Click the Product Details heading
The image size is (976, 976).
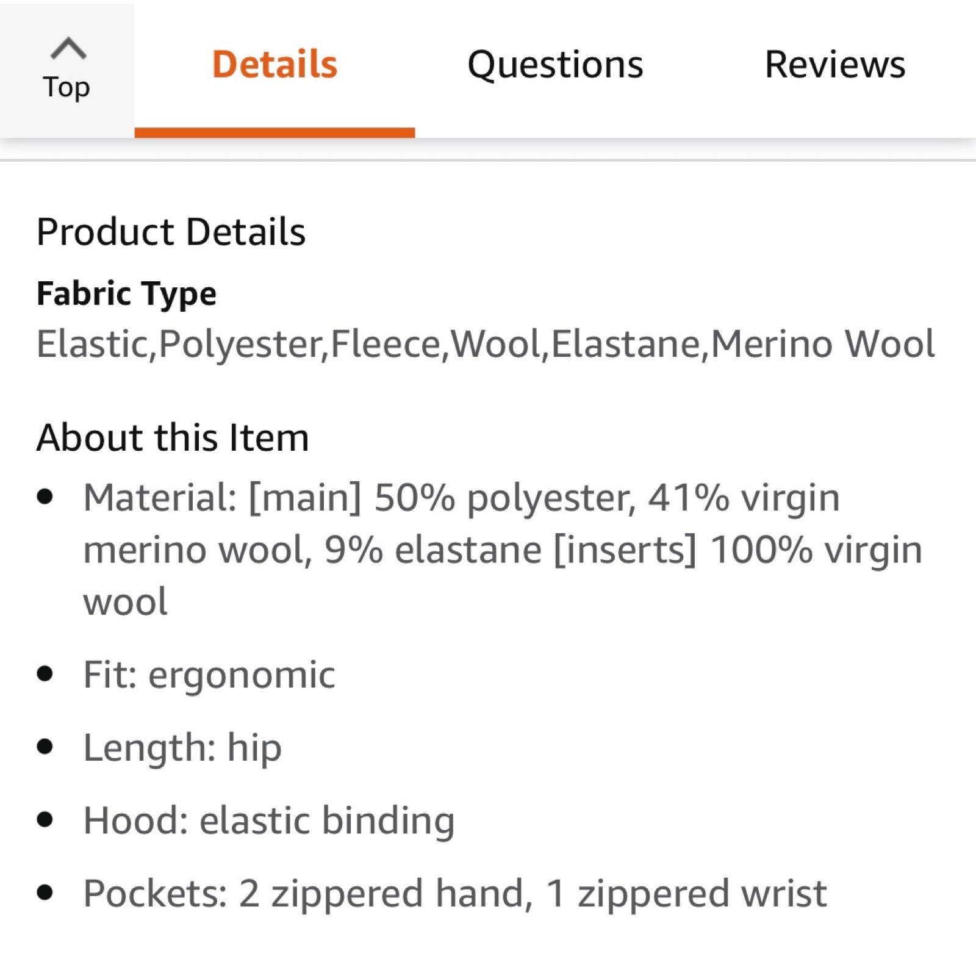171,232
